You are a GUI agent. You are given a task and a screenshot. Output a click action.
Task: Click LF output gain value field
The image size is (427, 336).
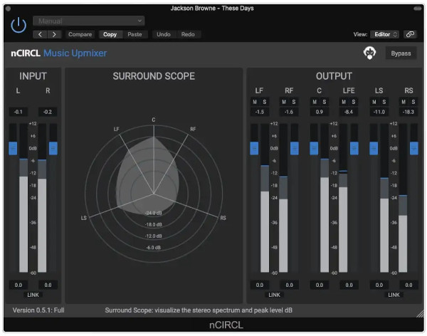point(260,285)
